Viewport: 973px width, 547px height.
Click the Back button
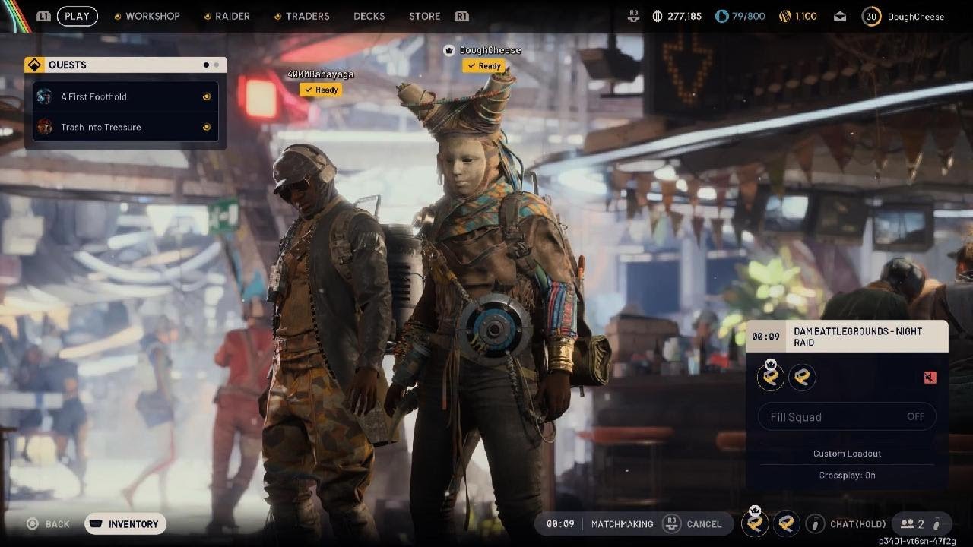49,523
